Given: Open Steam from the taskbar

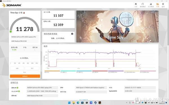Looking at the screenshot, I should tap(95, 103).
